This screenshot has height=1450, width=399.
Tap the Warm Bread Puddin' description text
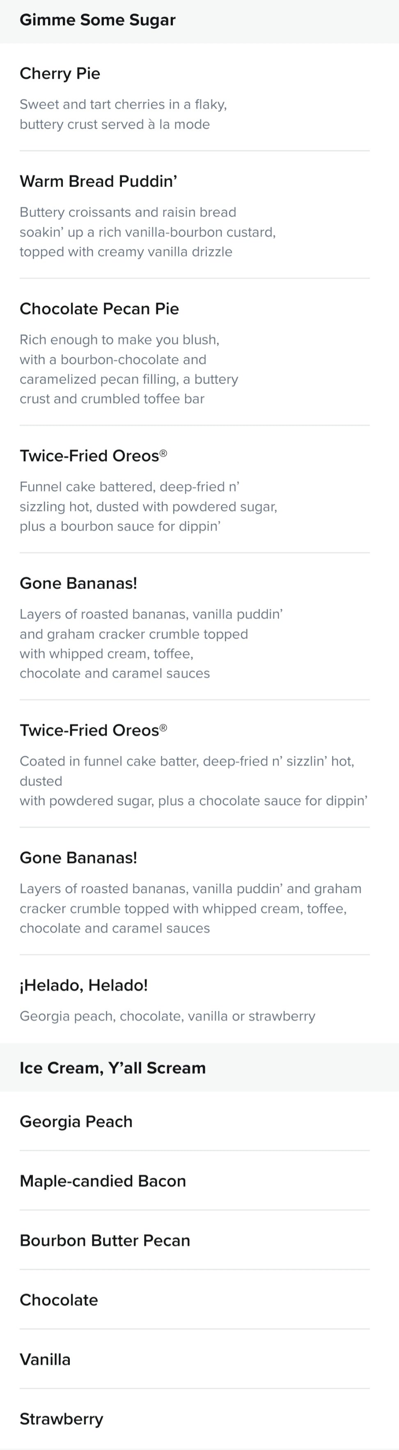point(147,232)
